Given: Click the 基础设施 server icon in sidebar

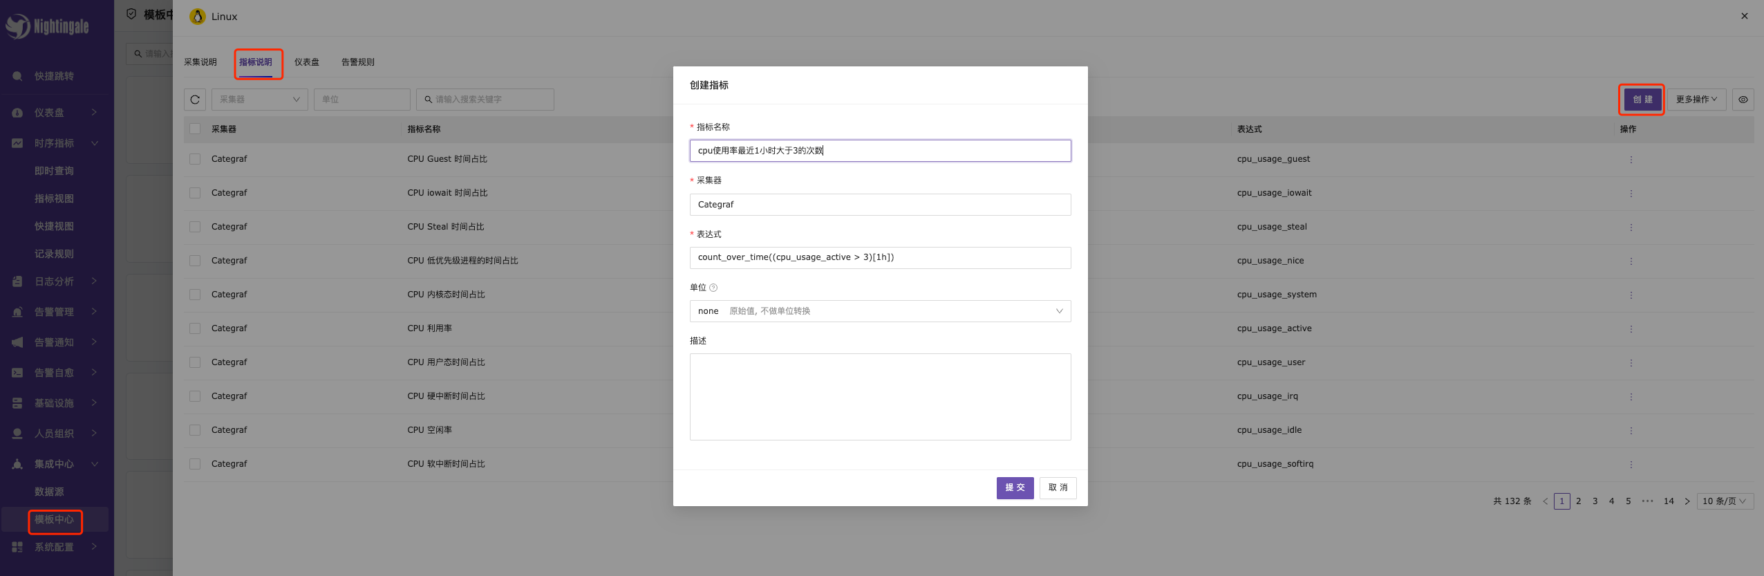Looking at the screenshot, I should click(17, 403).
